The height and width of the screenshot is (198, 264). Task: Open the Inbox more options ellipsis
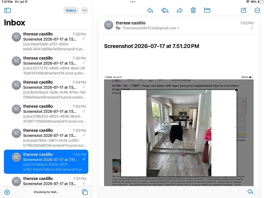(85, 10)
